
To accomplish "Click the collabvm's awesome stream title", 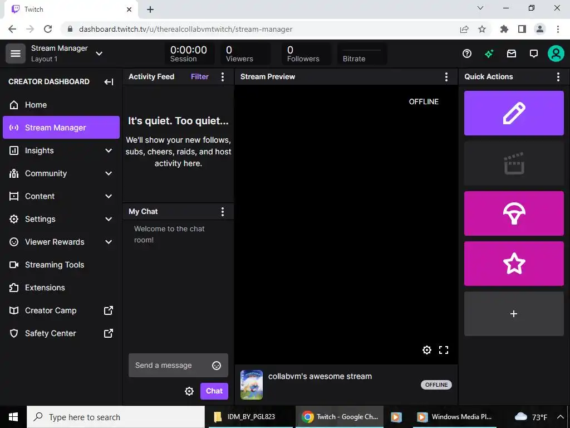I will coord(320,376).
